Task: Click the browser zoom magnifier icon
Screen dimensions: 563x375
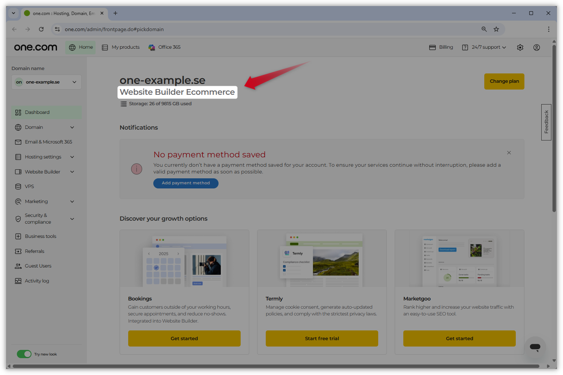Action: pyautogui.click(x=484, y=29)
